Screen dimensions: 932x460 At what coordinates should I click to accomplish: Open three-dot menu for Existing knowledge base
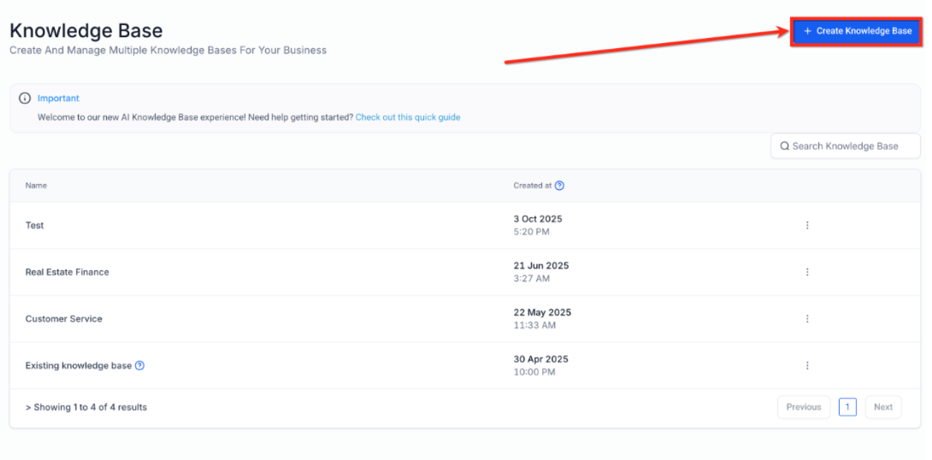click(x=807, y=366)
